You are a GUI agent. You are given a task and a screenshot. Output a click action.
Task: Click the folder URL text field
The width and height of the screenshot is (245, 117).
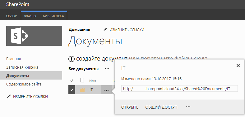click(x=179, y=89)
